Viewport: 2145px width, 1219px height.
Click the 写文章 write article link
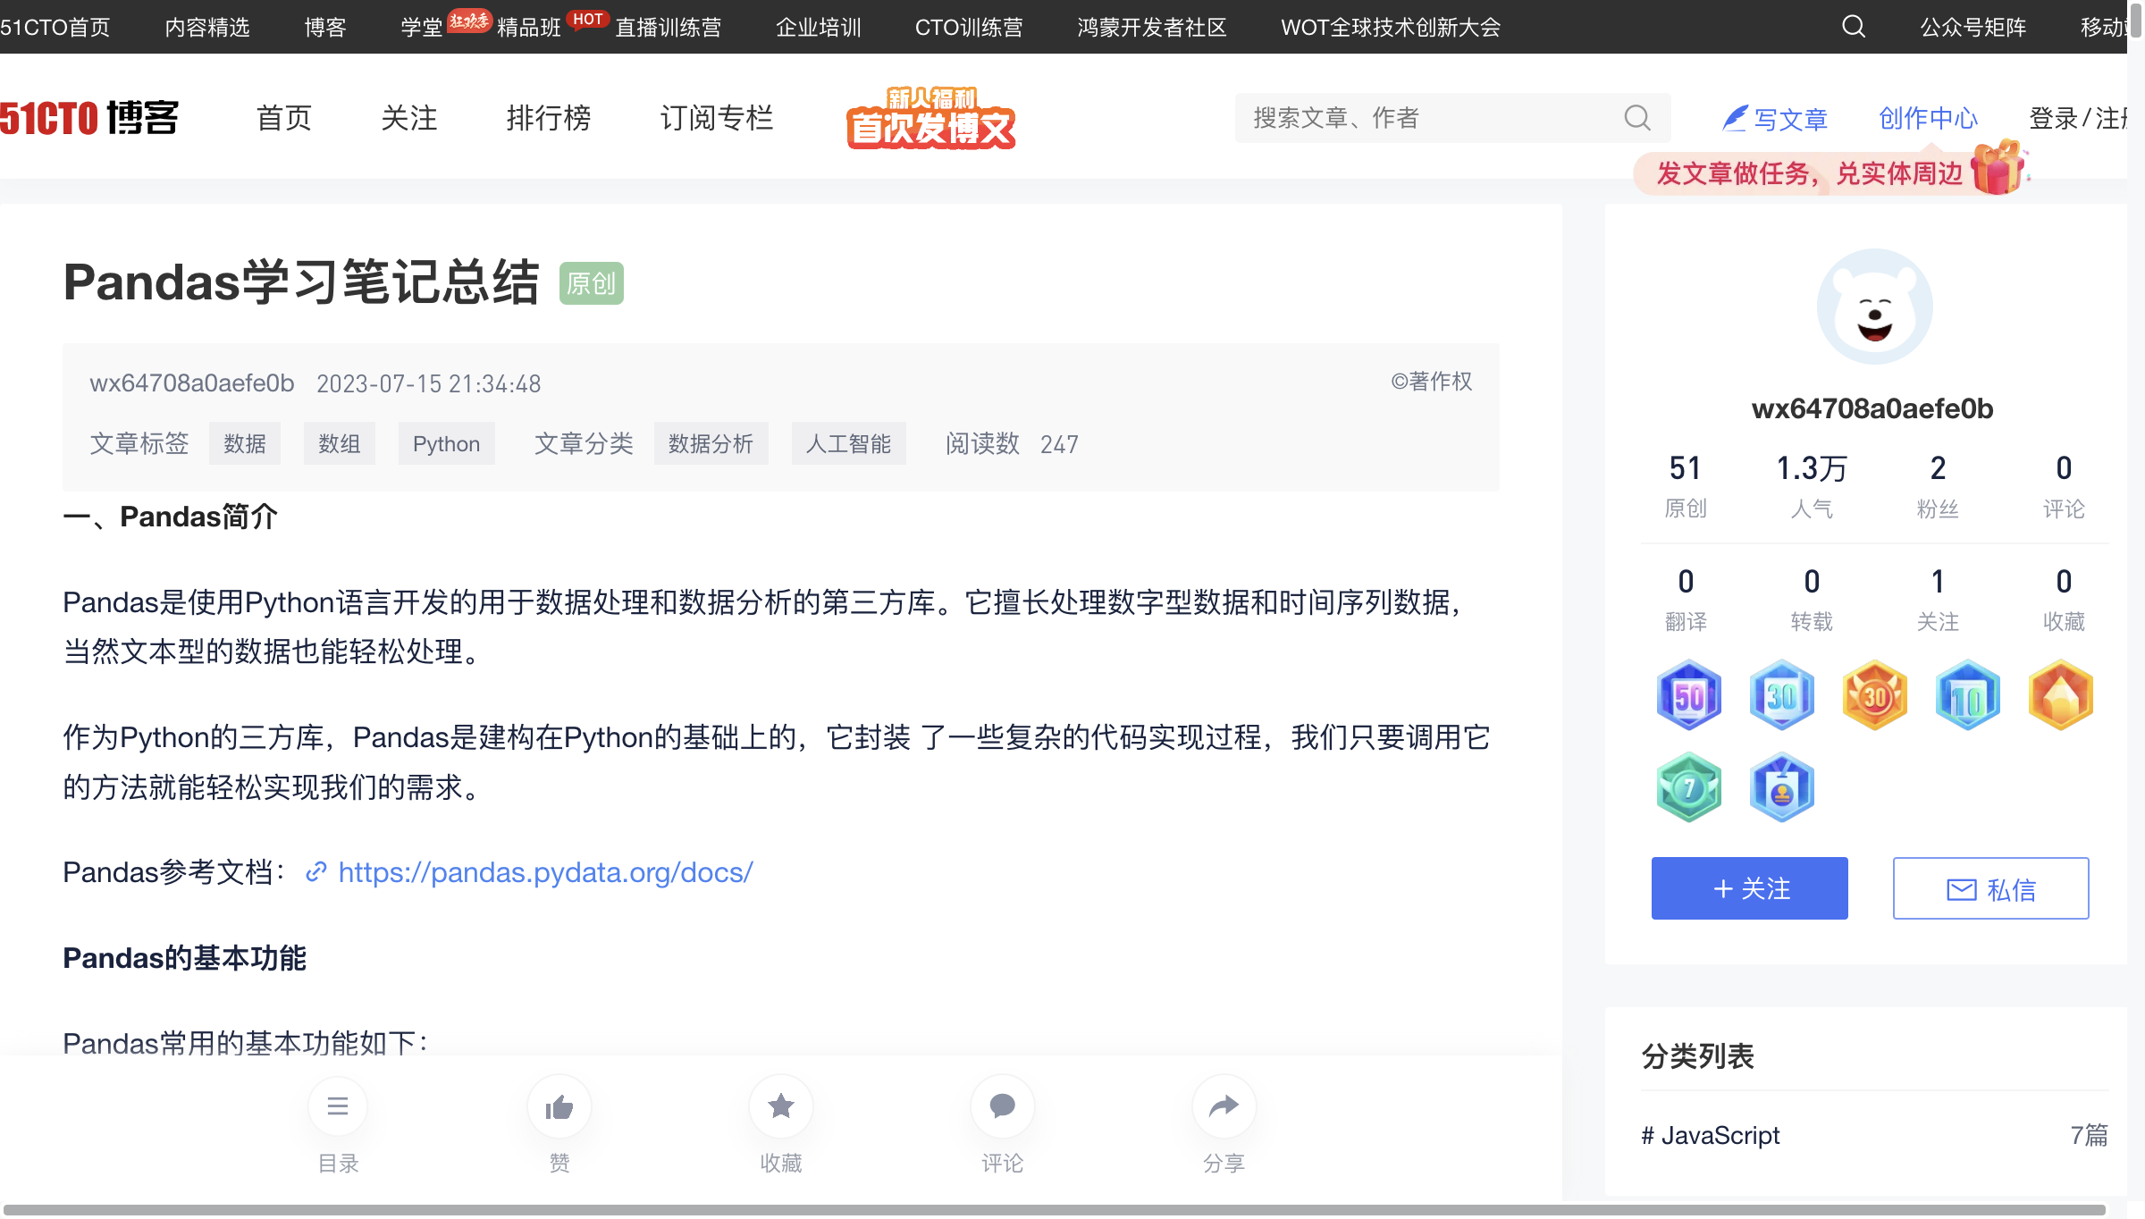pos(1775,118)
